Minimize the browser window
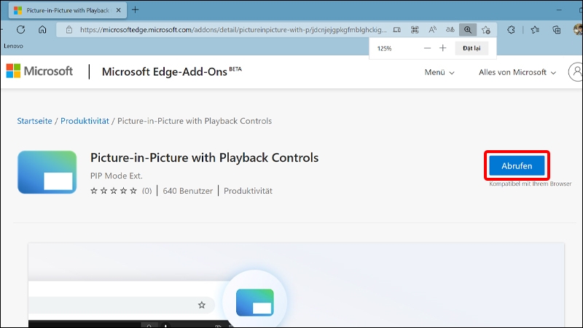Image resolution: width=583 pixels, height=328 pixels. 559,10
